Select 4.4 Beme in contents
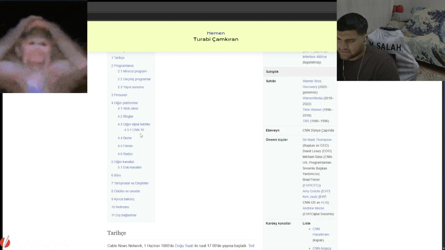 [x=125, y=138]
